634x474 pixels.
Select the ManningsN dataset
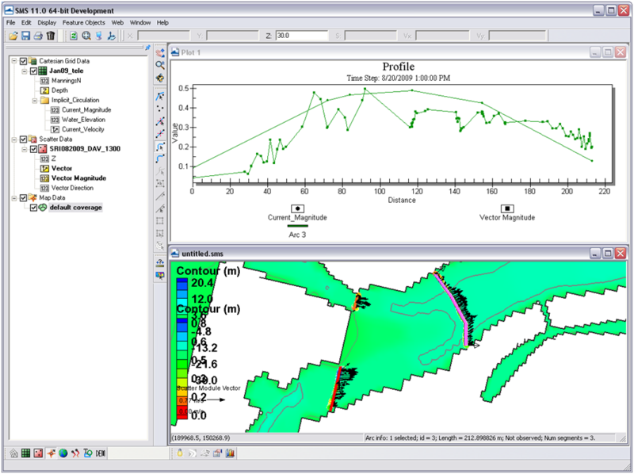pos(67,81)
